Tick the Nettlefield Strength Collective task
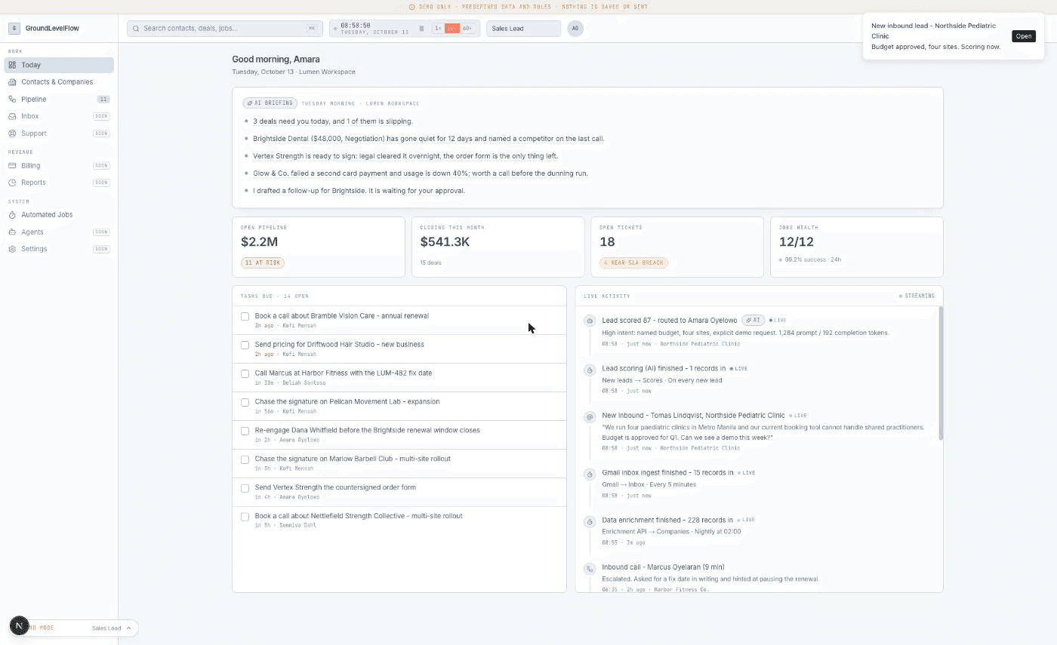1057x645 pixels. click(245, 517)
